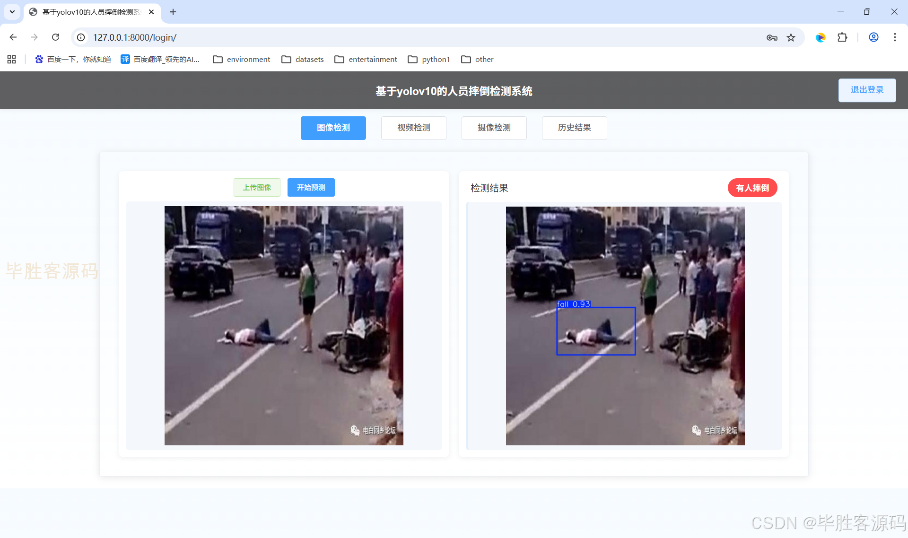Open the extensions puzzle icon
The height and width of the screenshot is (538, 908).
(842, 37)
